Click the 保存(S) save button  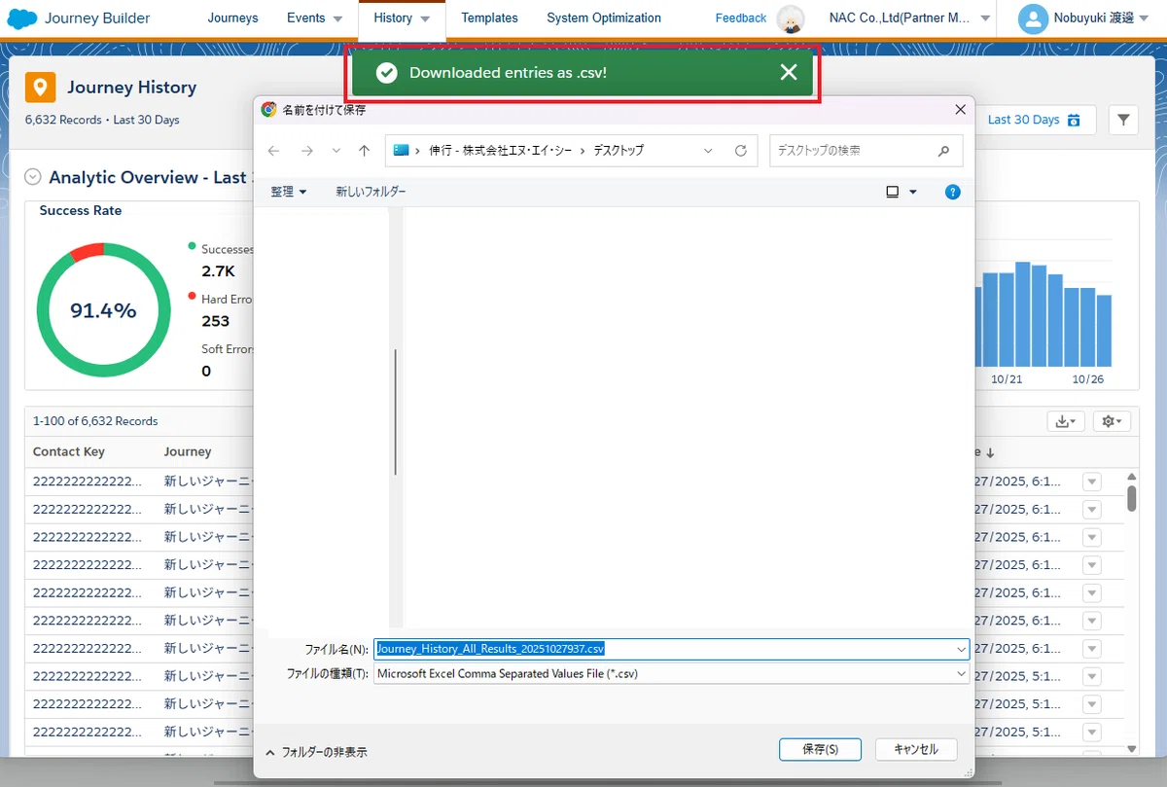point(820,749)
